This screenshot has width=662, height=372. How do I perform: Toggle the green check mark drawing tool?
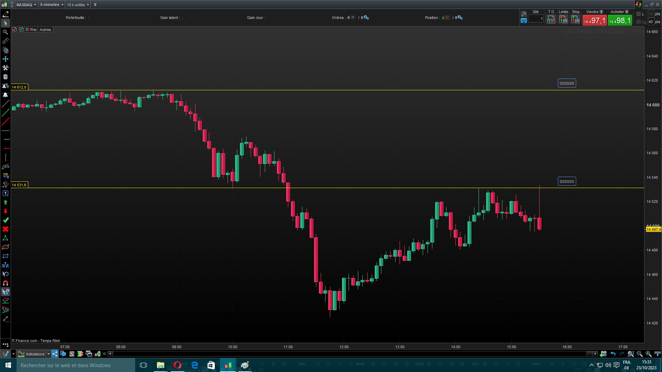click(5, 220)
